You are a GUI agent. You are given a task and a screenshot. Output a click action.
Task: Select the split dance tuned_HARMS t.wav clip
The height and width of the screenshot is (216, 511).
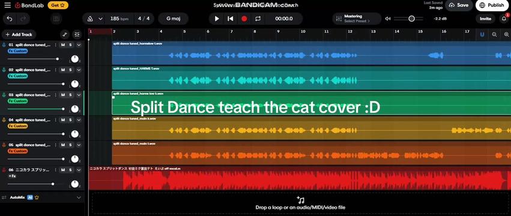[311, 78]
